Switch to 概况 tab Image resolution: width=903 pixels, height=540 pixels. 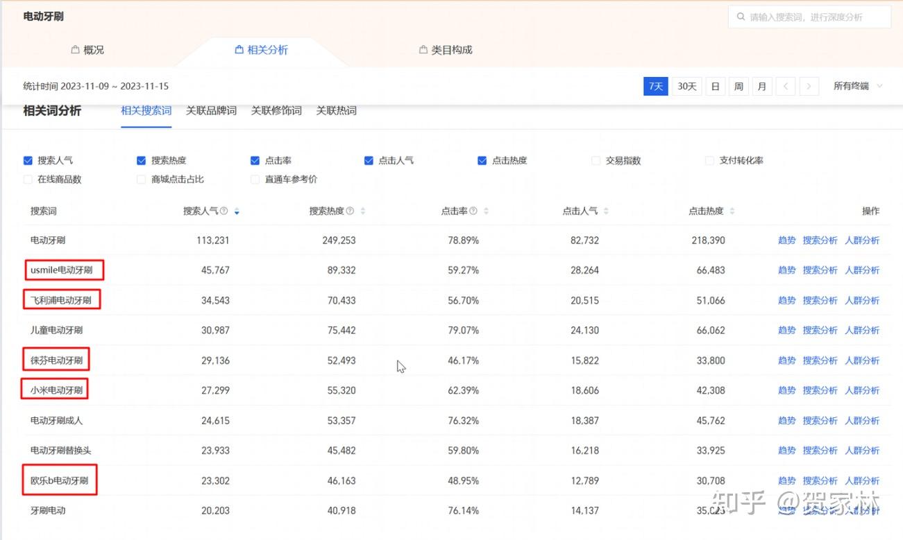[87, 50]
